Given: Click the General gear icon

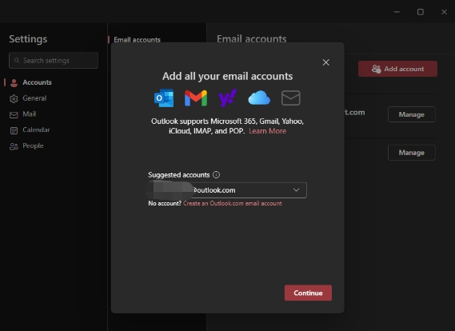Looking at the screenshot, I should click(14, 99).
